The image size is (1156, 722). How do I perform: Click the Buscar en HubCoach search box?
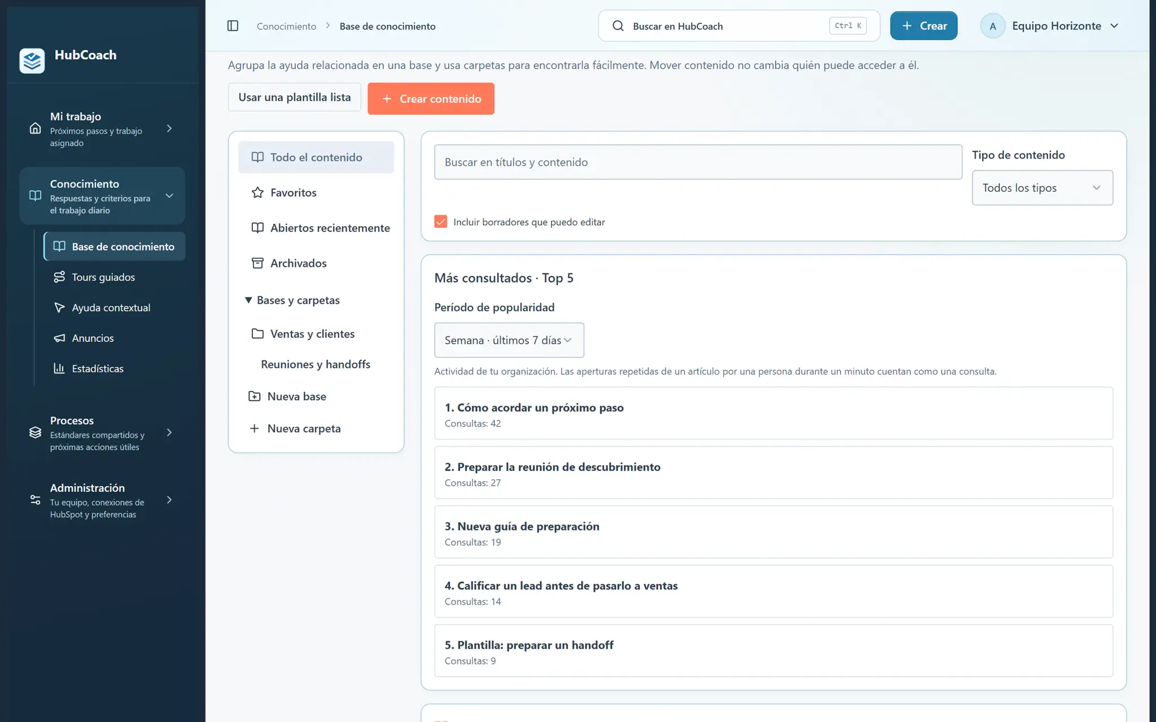point(739,26)
